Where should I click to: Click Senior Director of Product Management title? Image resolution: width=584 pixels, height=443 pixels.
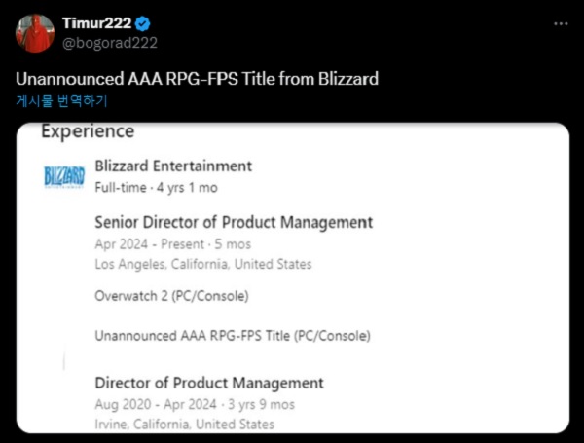click(234, 222)
